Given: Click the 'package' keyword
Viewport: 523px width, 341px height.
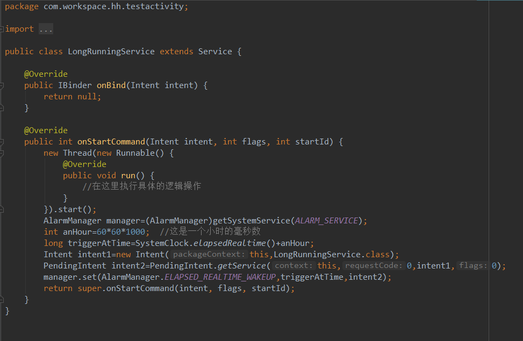Looking at the screenshot, I should click(22, 6).
